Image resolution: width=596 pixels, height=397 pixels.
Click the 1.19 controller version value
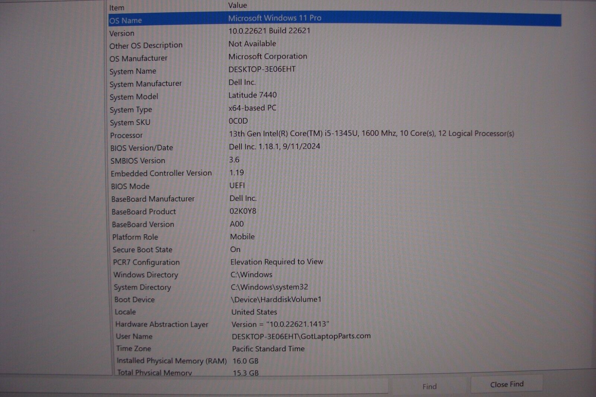[x=237, y=173]
